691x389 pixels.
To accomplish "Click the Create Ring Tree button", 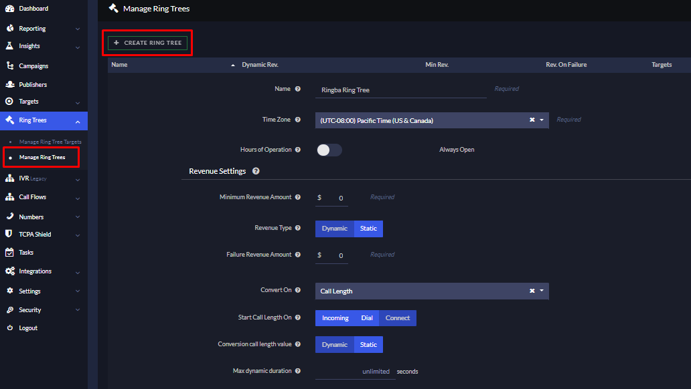I will (x=147, y=42).
